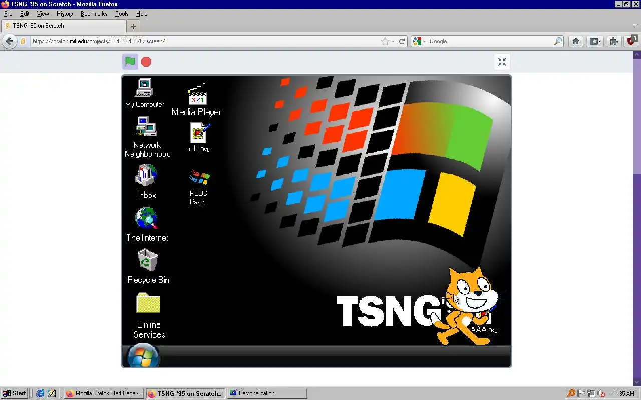The height and width of the screenshot is (400, 641).
Task: Click the quick launch checklist notepad icon
Action: (x=52, y=393)
